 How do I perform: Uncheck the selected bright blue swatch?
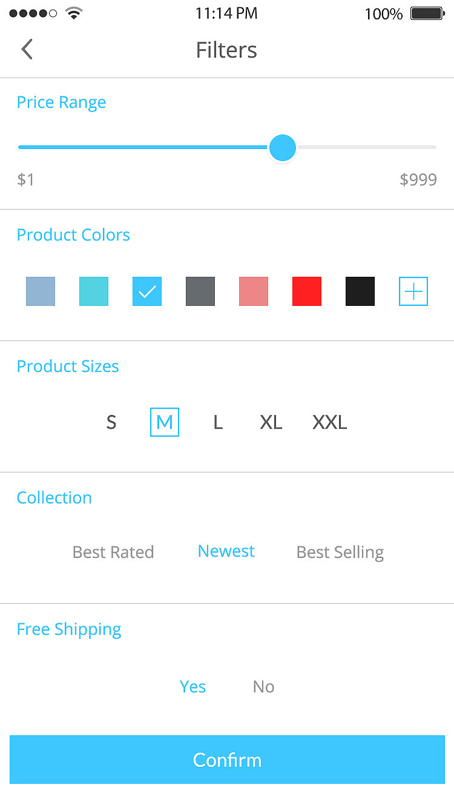(x=147, y=291)
